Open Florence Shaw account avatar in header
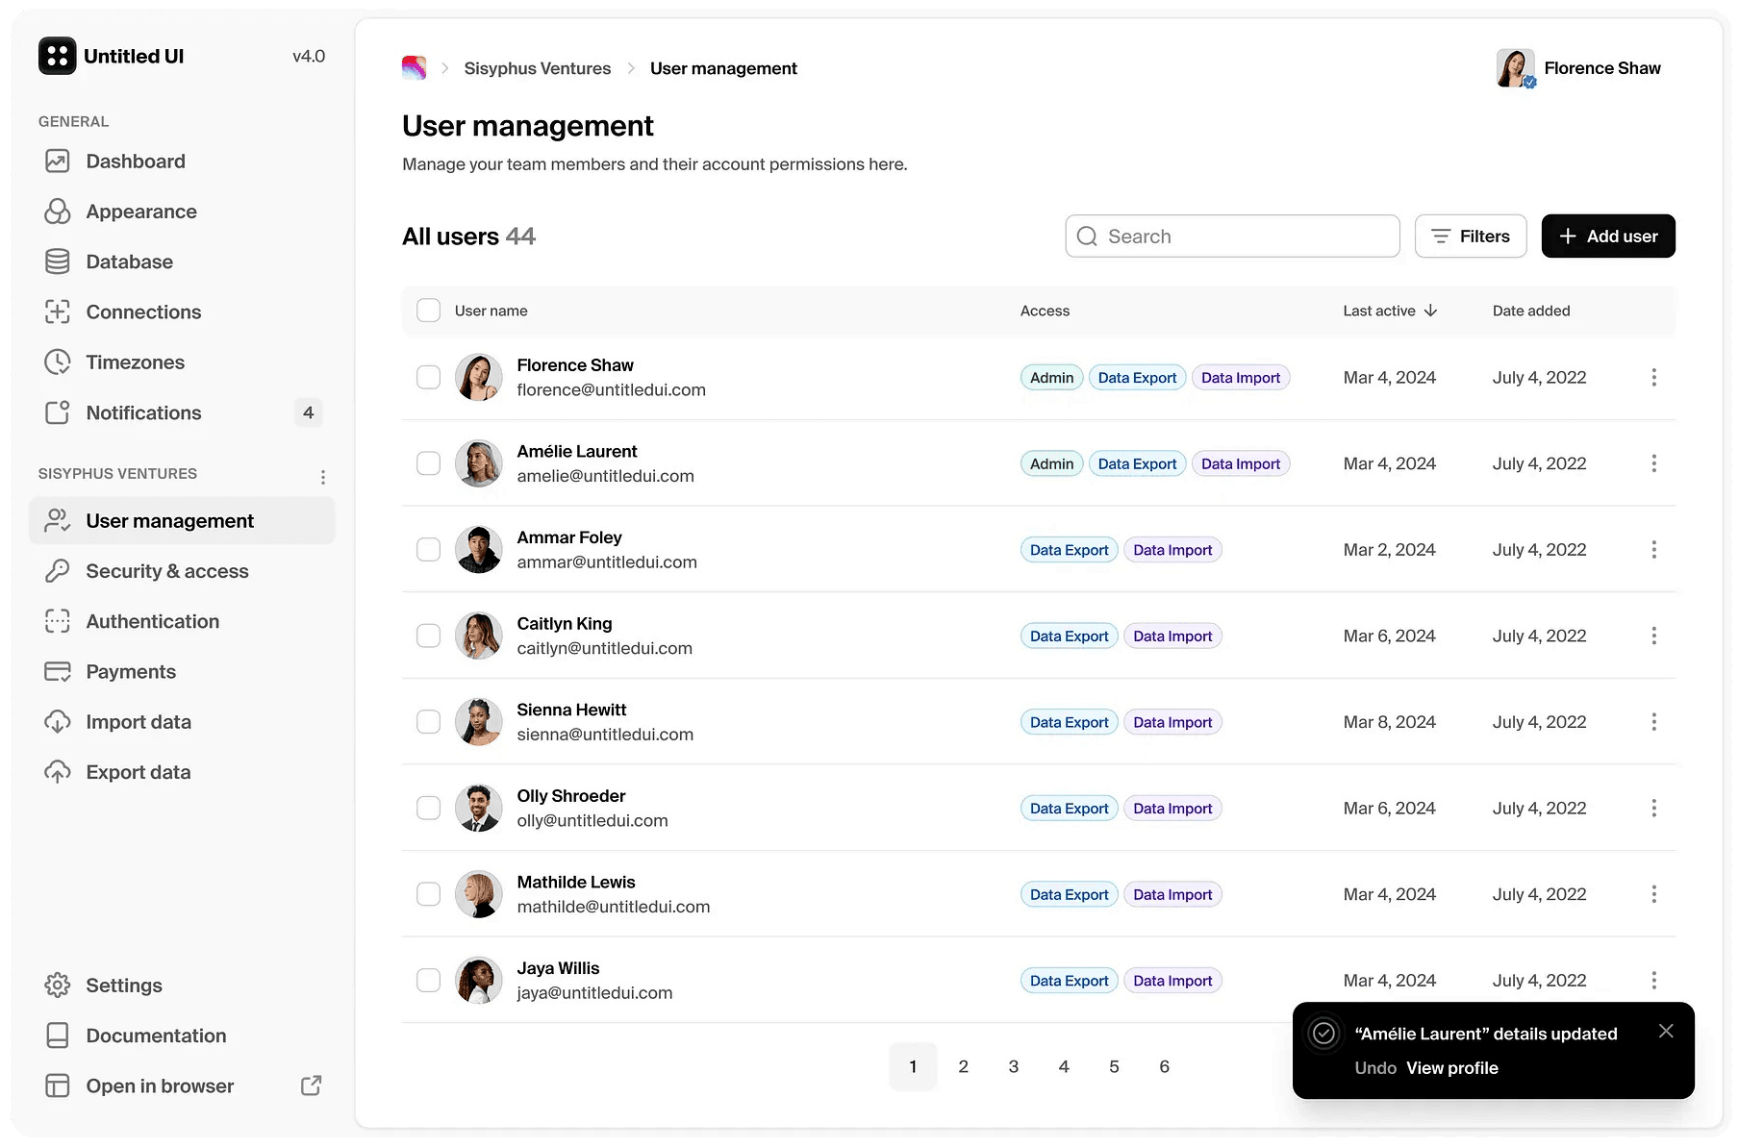Viewport: 1739px width, 1148px height. click(x=1516, y=68)
